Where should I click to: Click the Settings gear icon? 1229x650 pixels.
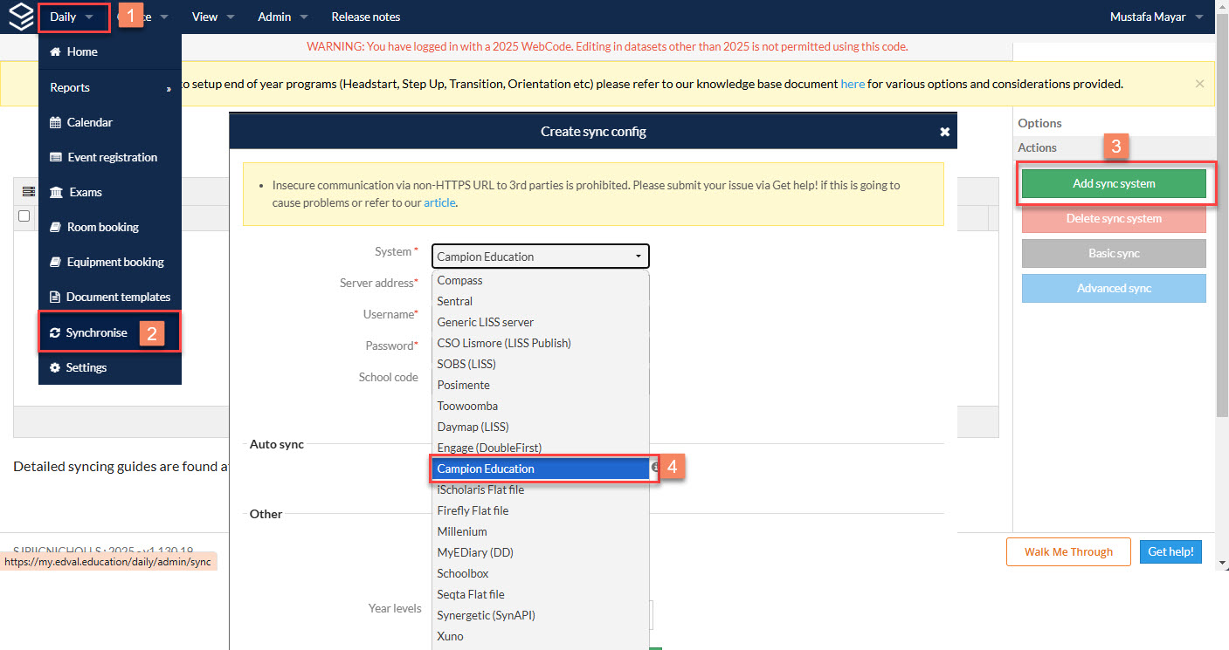click(x=55, y=368)
